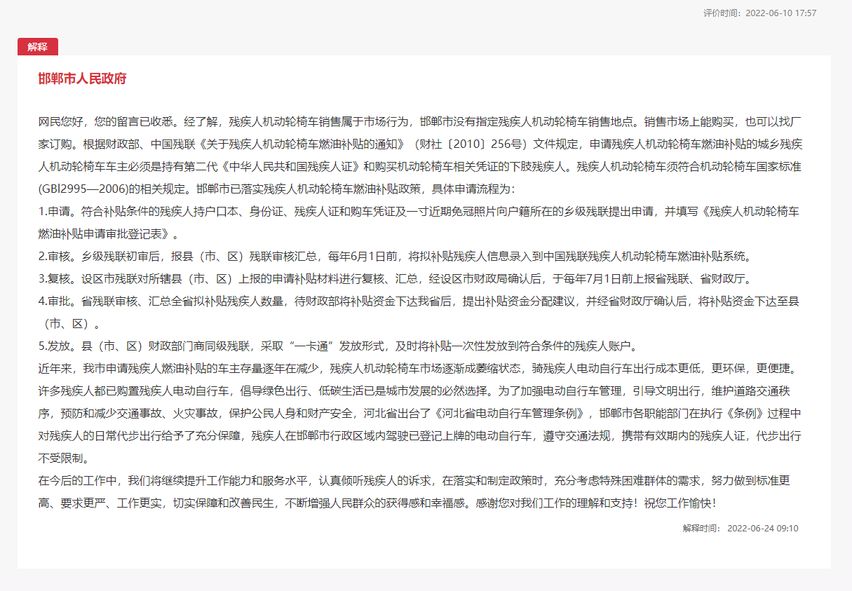This screenshot has height=591, width=852.
Task: Click the line starting 家订购。根据财政部
Action: click(419, 144)
